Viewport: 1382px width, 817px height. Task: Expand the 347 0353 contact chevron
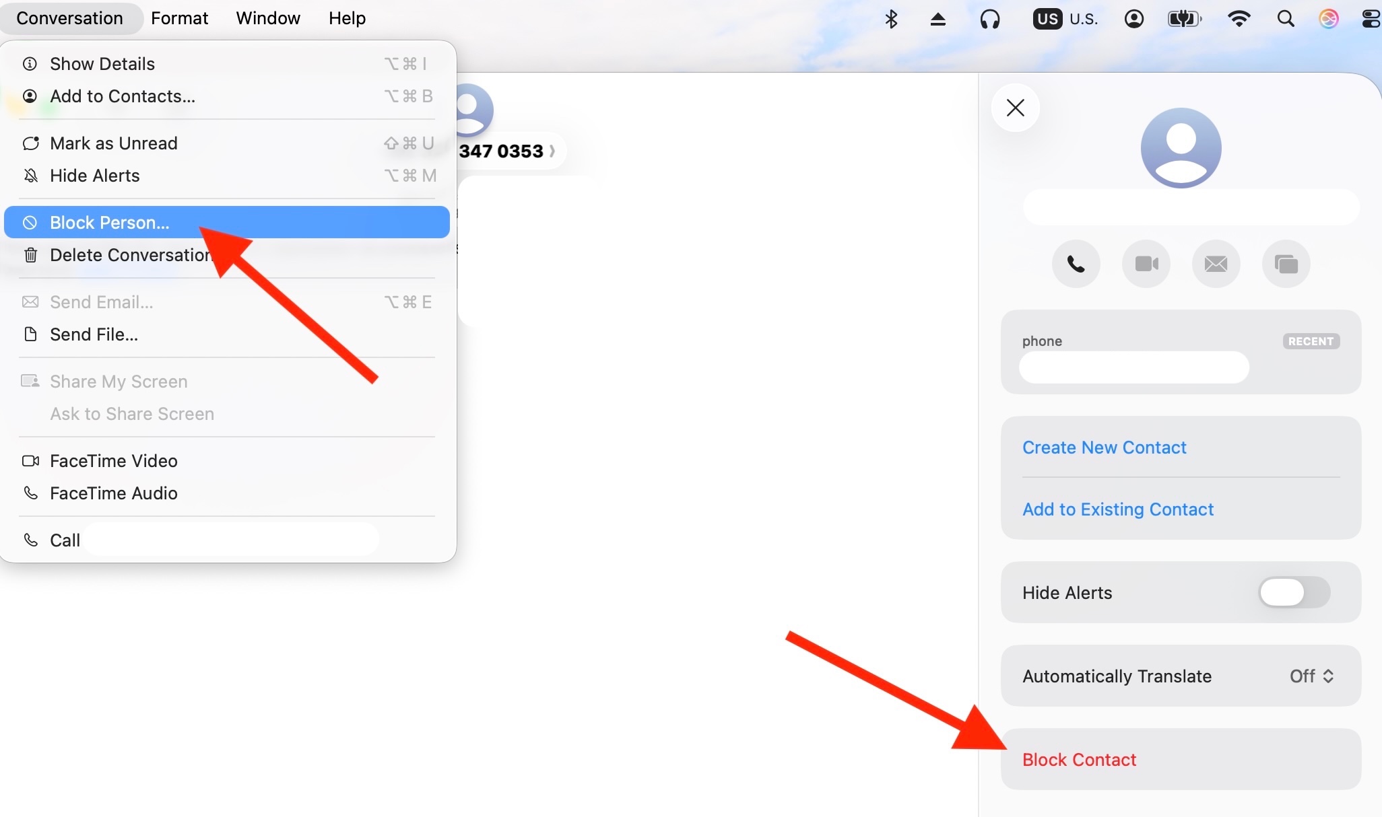pos(552,151)
